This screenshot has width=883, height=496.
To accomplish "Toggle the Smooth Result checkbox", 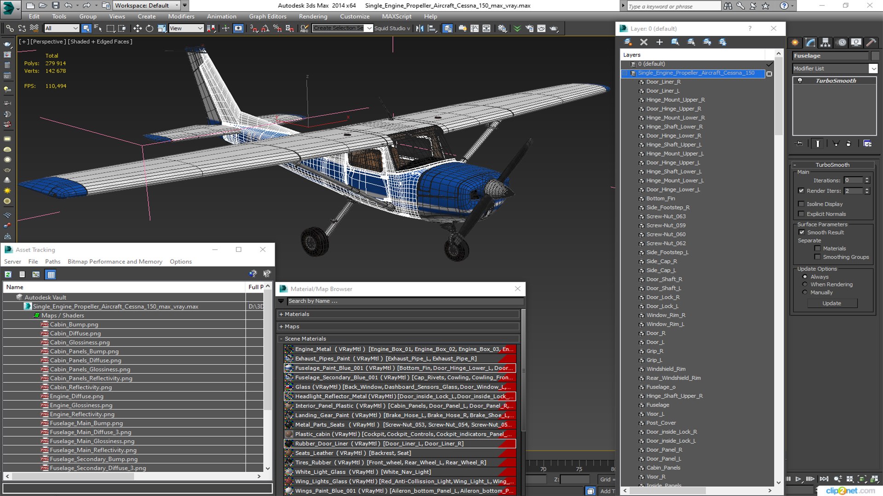I will 801,232.
